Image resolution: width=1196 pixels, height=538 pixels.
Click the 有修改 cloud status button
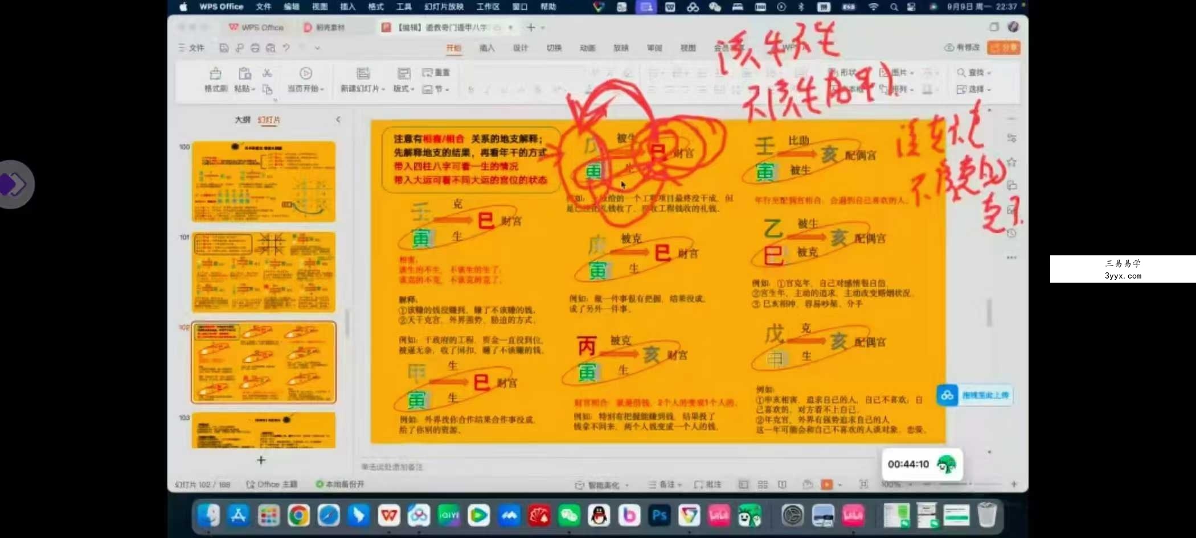pos(962,48)
